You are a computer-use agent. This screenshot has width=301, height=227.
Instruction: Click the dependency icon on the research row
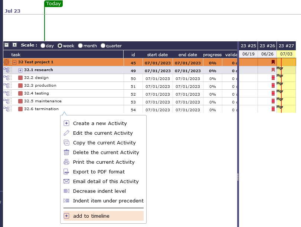6,70
